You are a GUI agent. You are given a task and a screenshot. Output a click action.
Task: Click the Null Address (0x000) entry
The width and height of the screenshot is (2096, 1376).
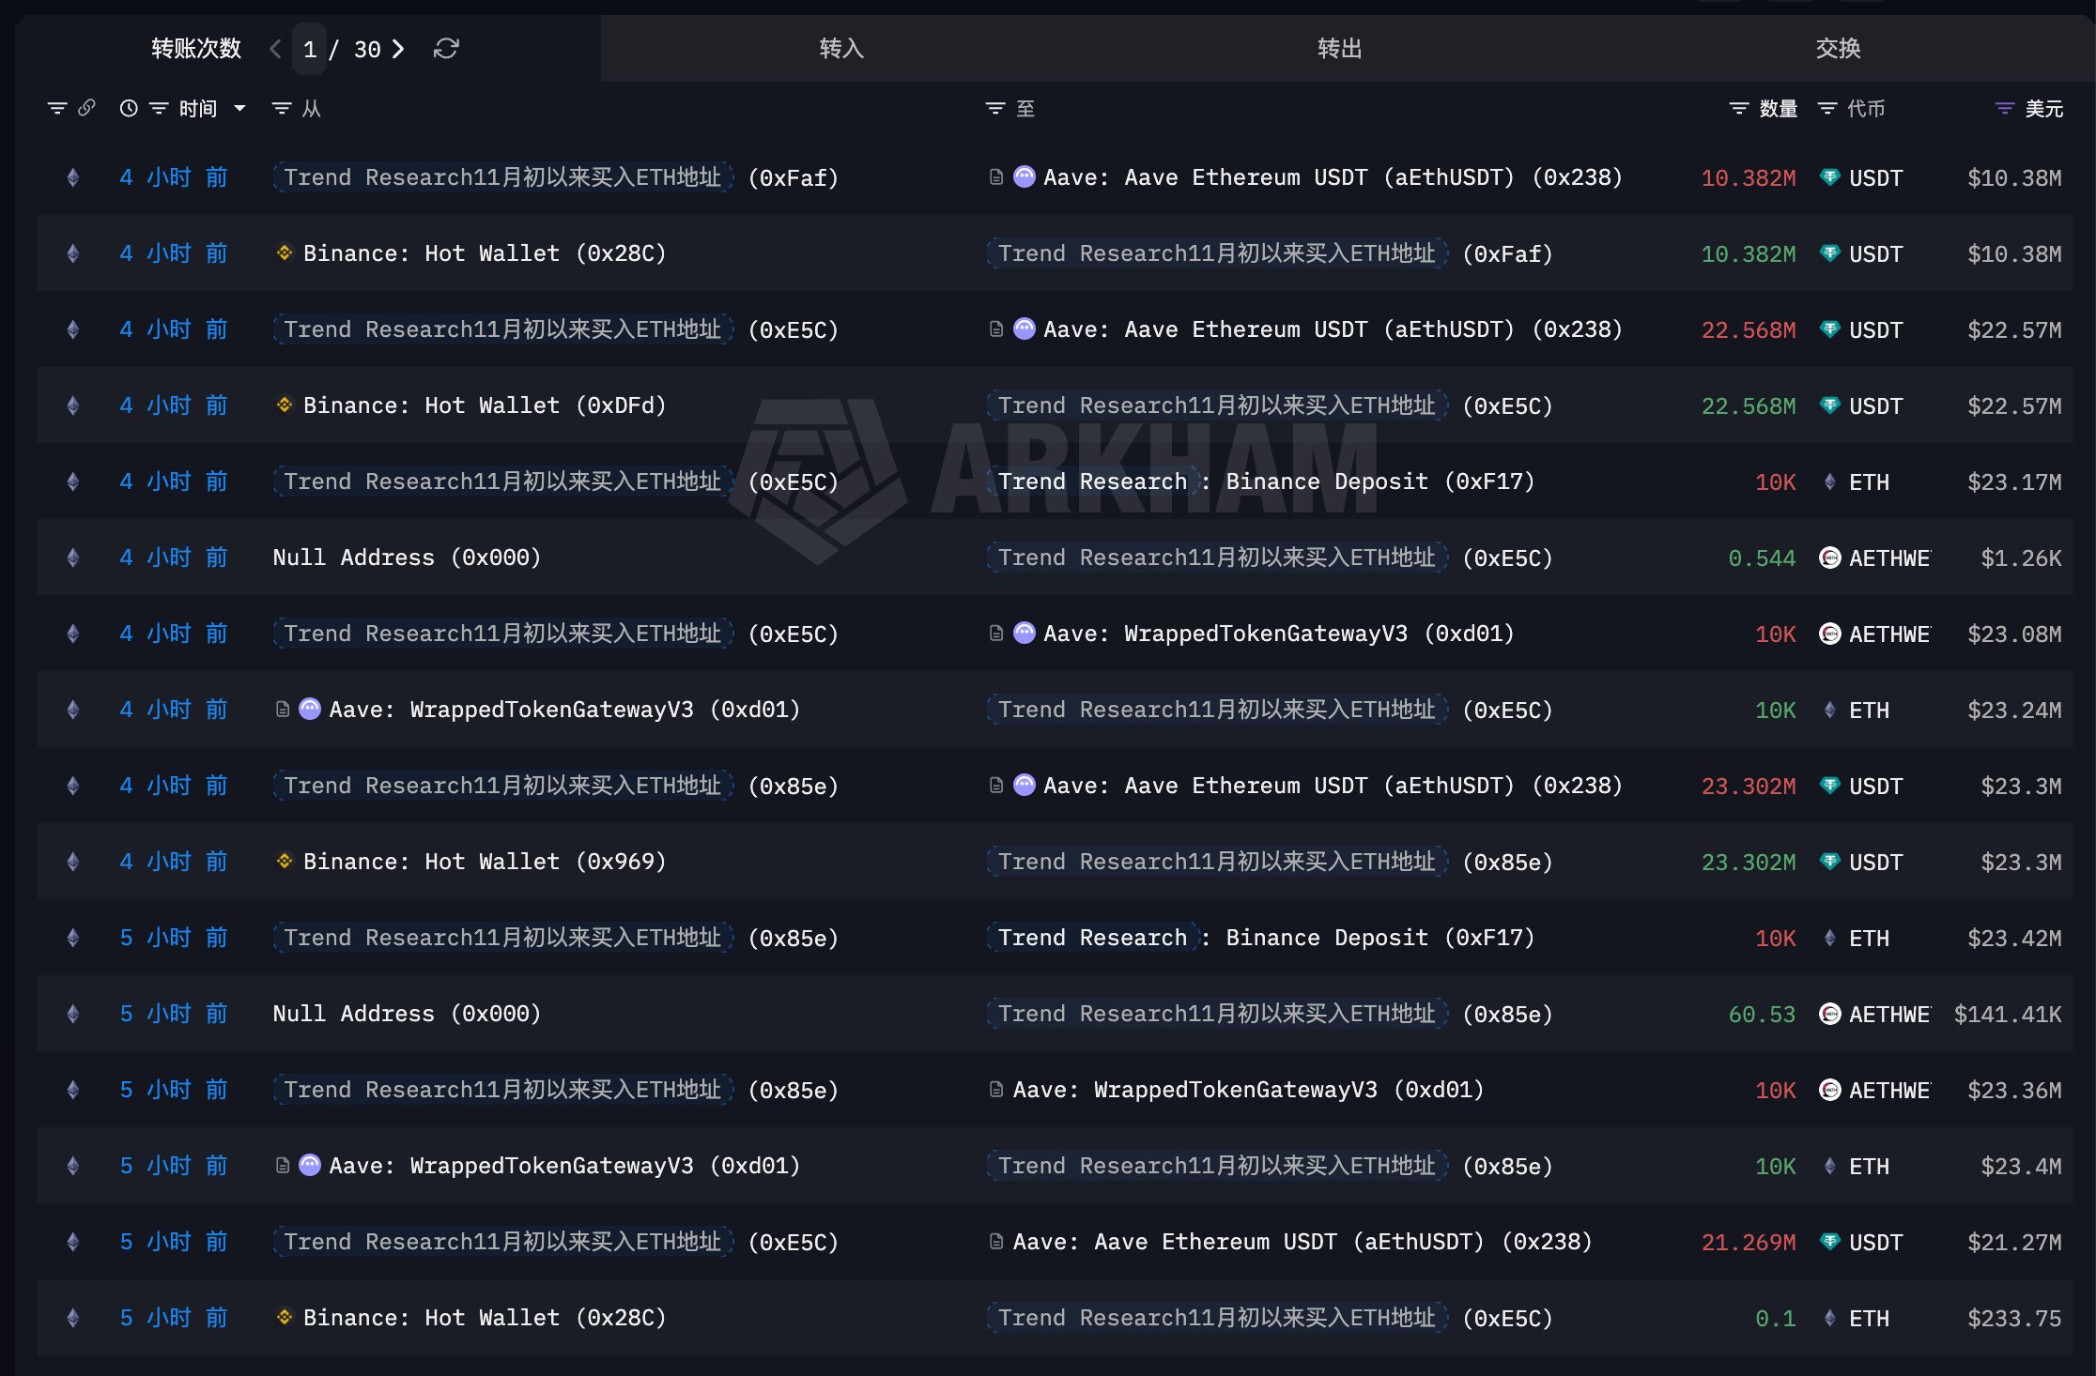coord(405,557)
